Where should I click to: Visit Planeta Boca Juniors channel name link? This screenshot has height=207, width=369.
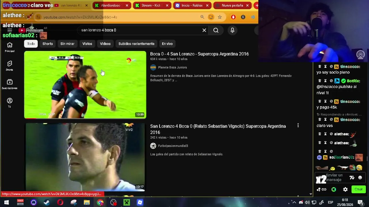click(172, 67)
